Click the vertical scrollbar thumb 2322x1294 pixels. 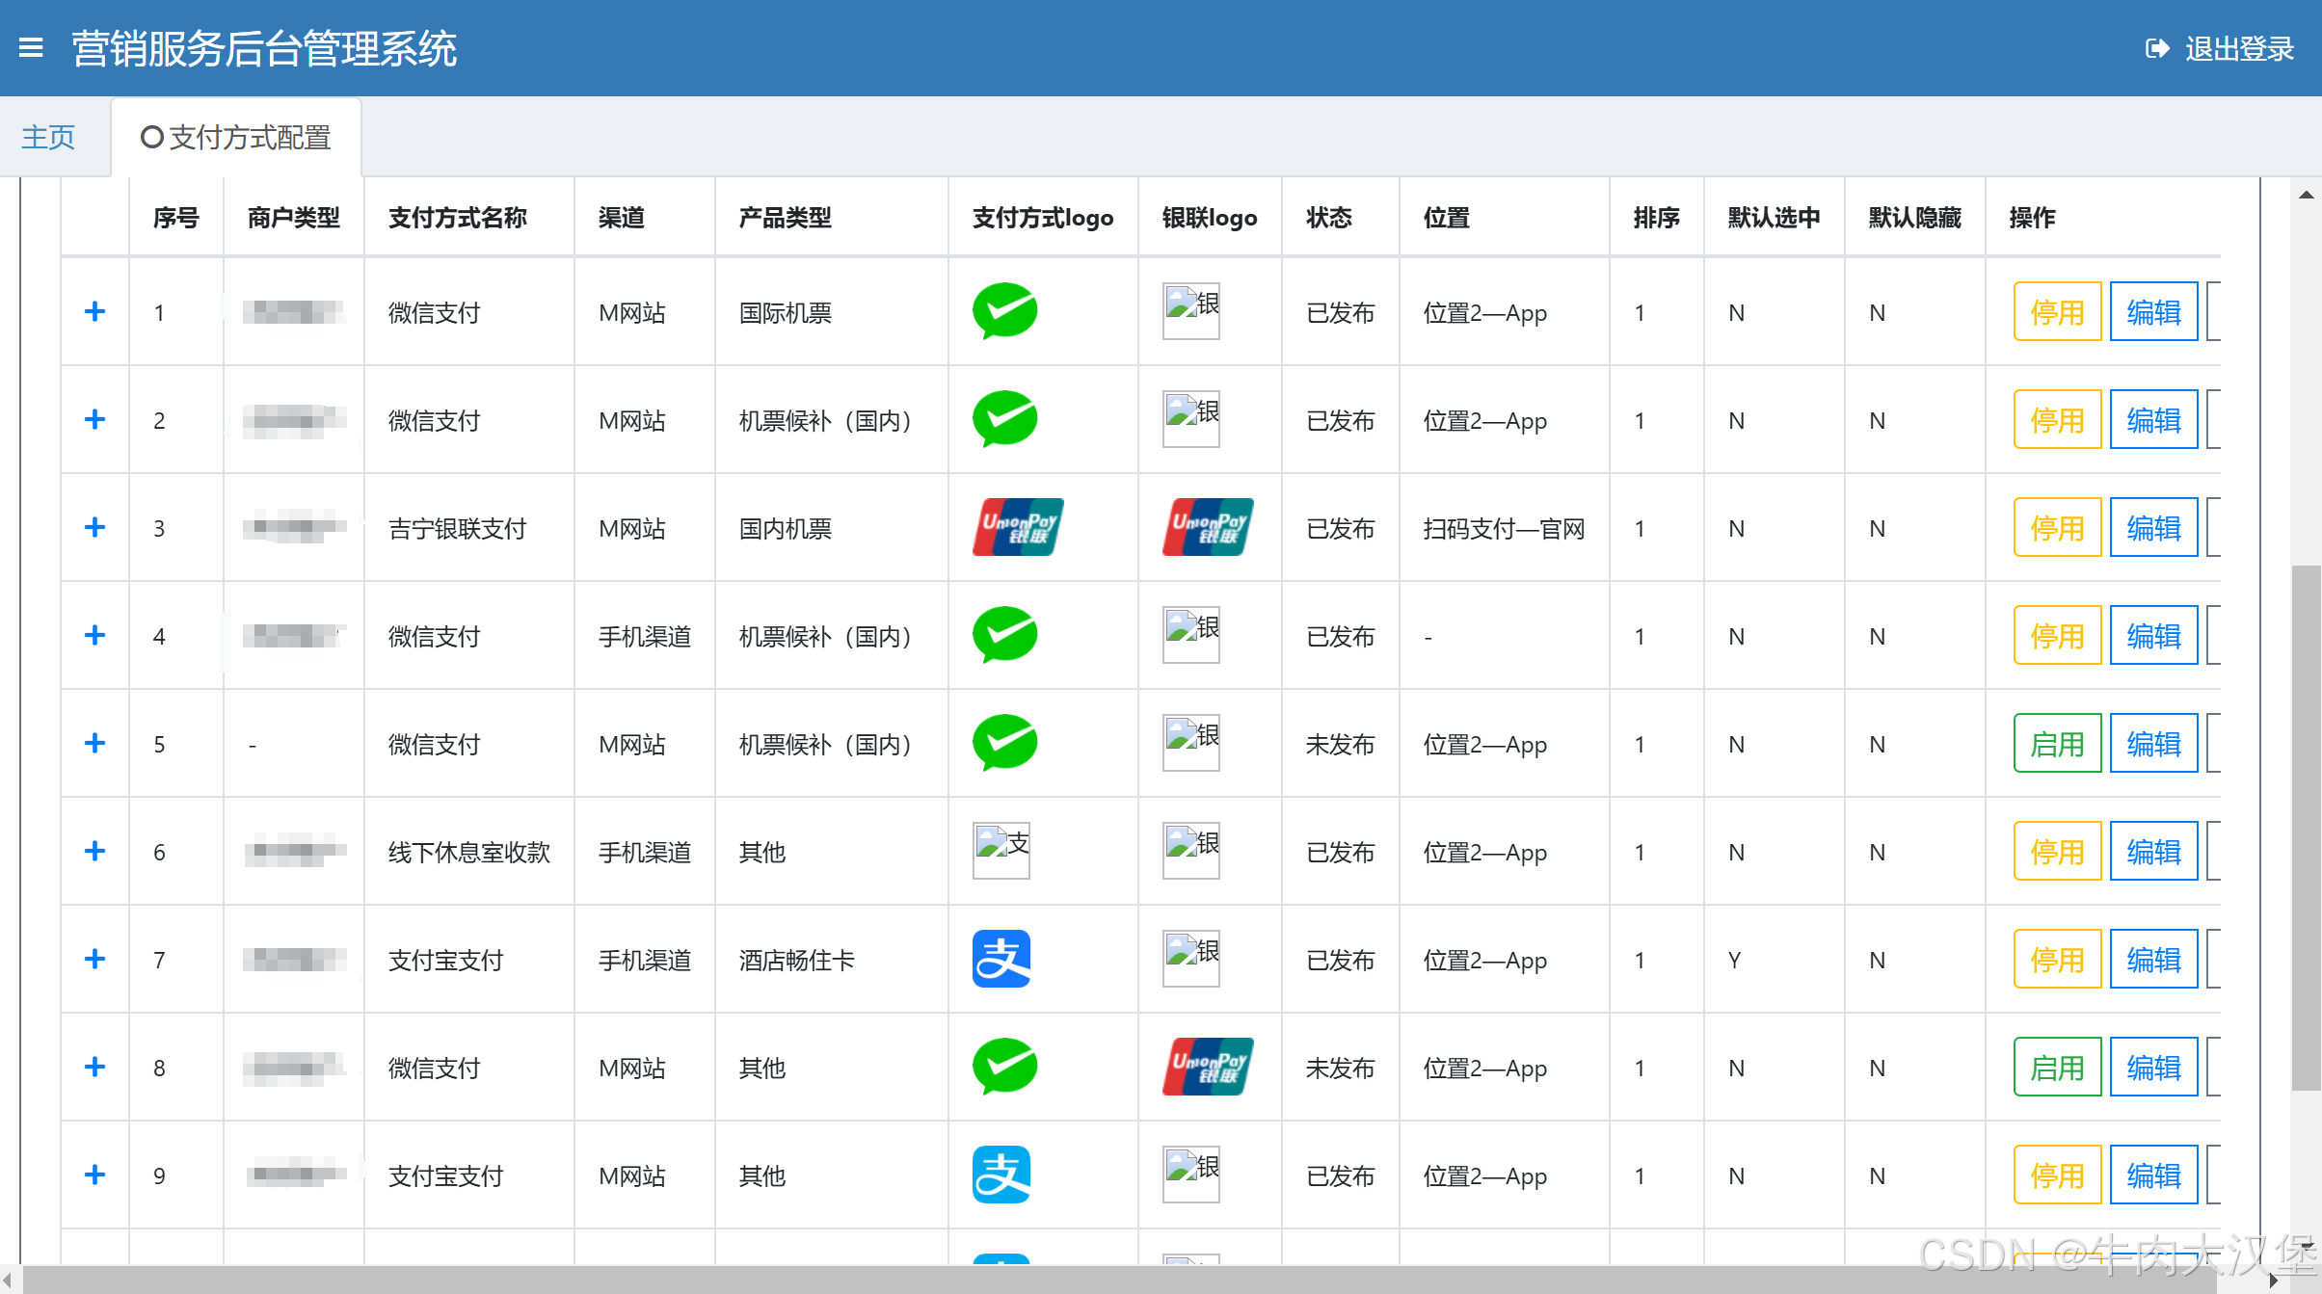click(2306, 829)
